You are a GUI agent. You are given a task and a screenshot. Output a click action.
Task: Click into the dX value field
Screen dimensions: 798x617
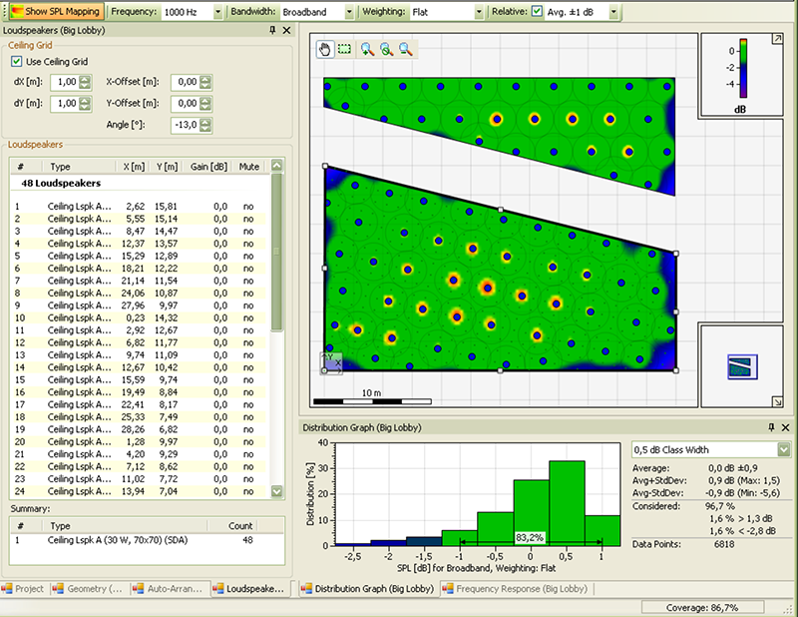click(66, 82)
